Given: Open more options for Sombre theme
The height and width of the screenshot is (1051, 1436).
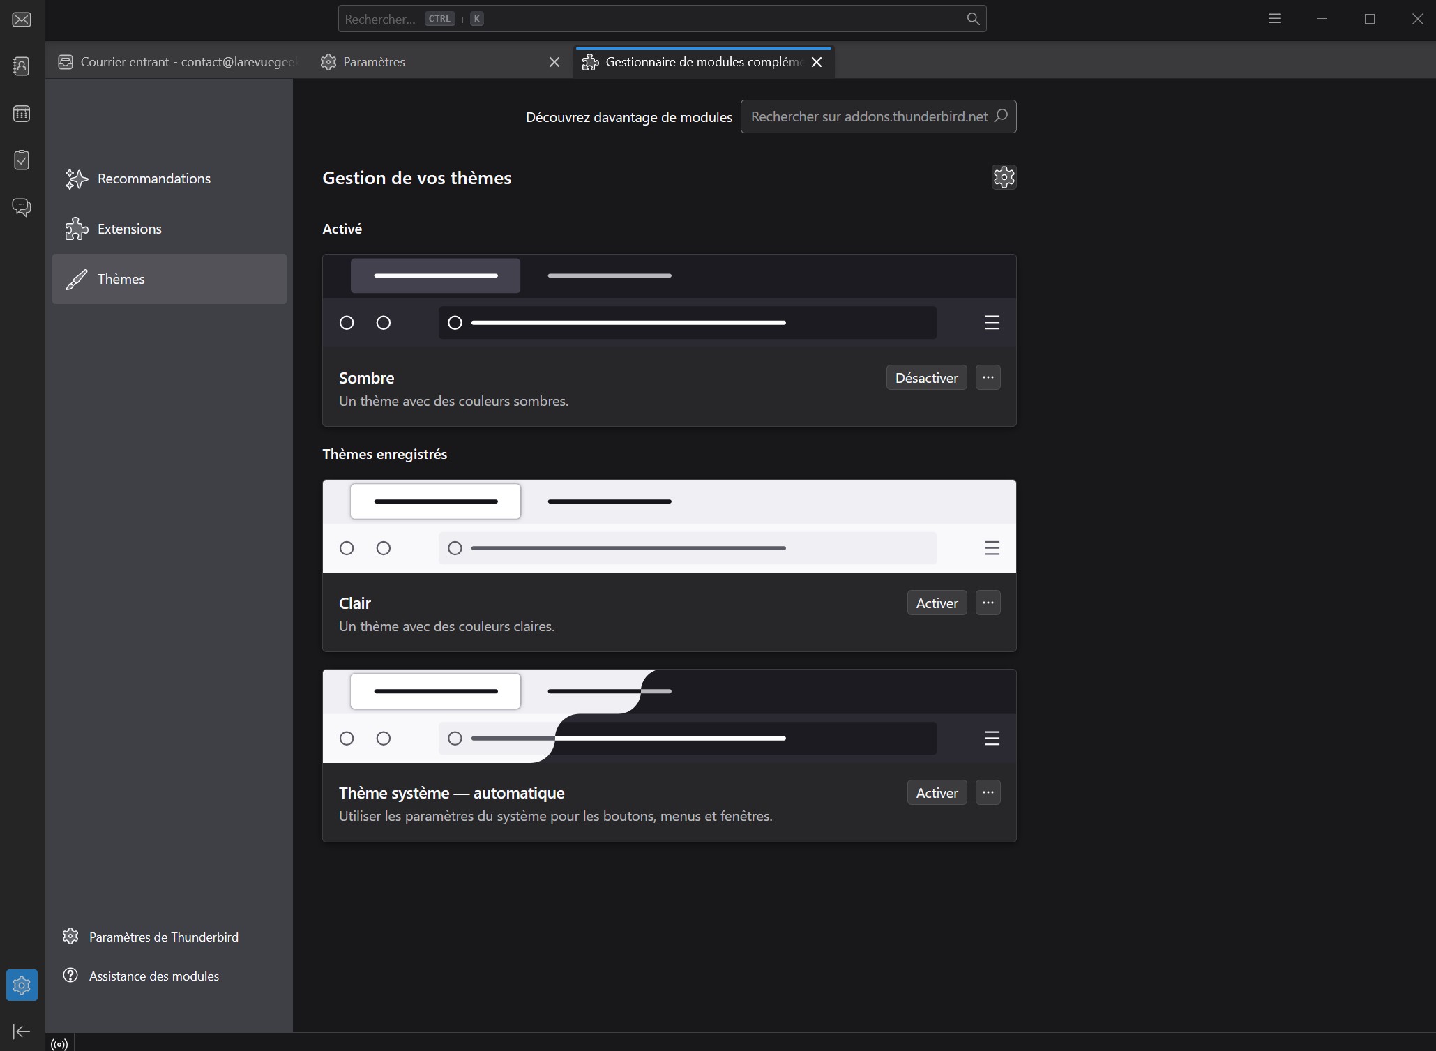Looking at the screenshot, I should pyautogui.click(x=988, y=377).
